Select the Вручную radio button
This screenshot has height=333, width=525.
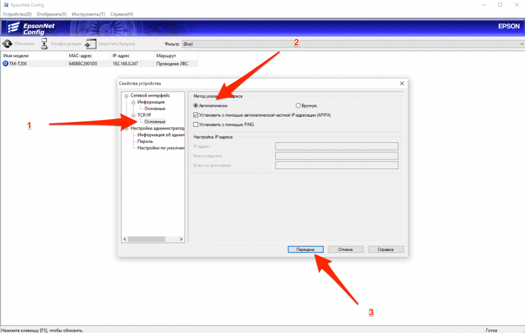point(298,105)
